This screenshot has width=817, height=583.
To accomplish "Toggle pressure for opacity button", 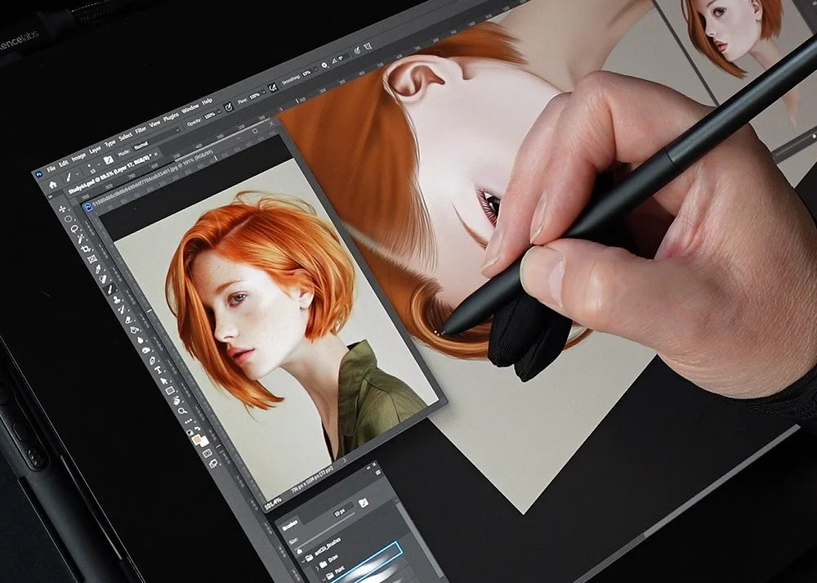I will click(x=229, y=107).
